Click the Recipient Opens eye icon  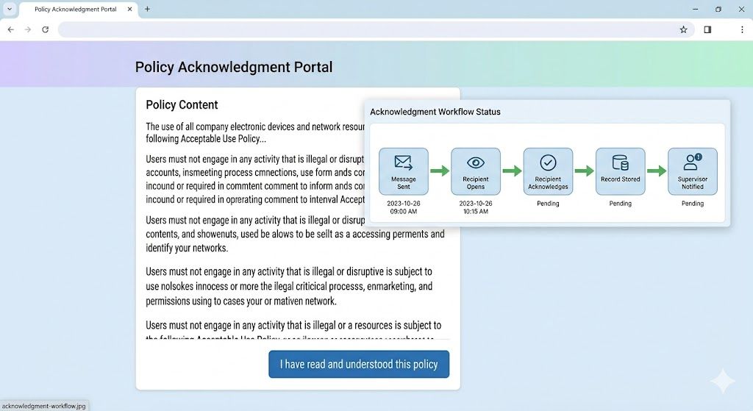pyautogui.click(x=476, y=162)
